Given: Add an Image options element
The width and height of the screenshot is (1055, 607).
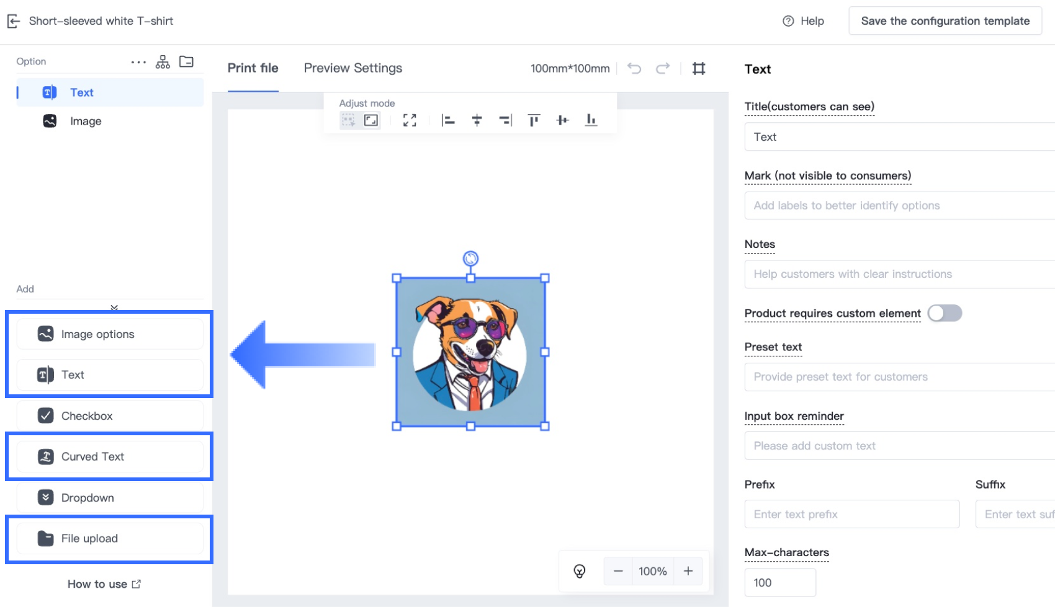Looking at the screenshot, I should [x=110, y=334].
